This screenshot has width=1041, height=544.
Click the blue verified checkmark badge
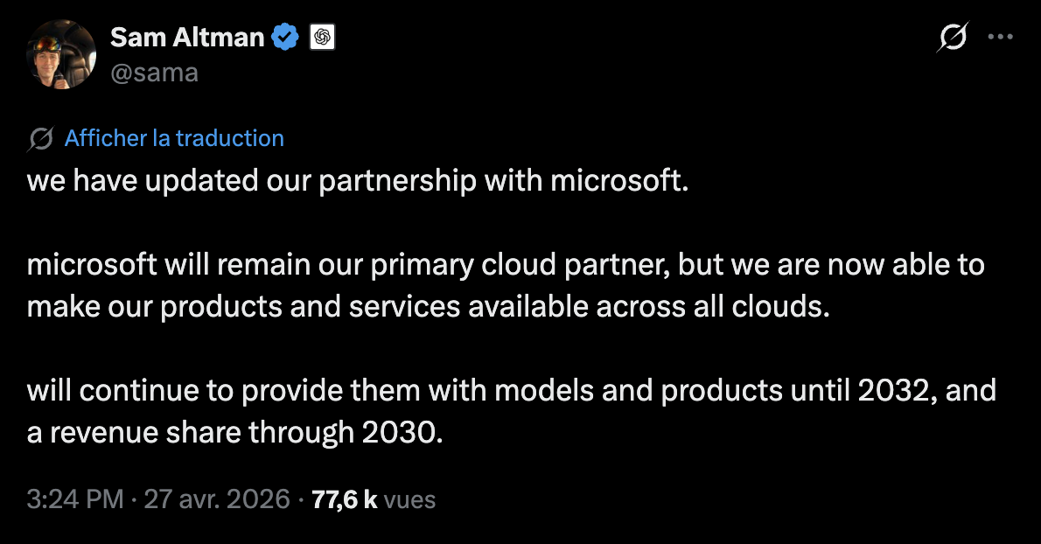click(x=285, y=38)
